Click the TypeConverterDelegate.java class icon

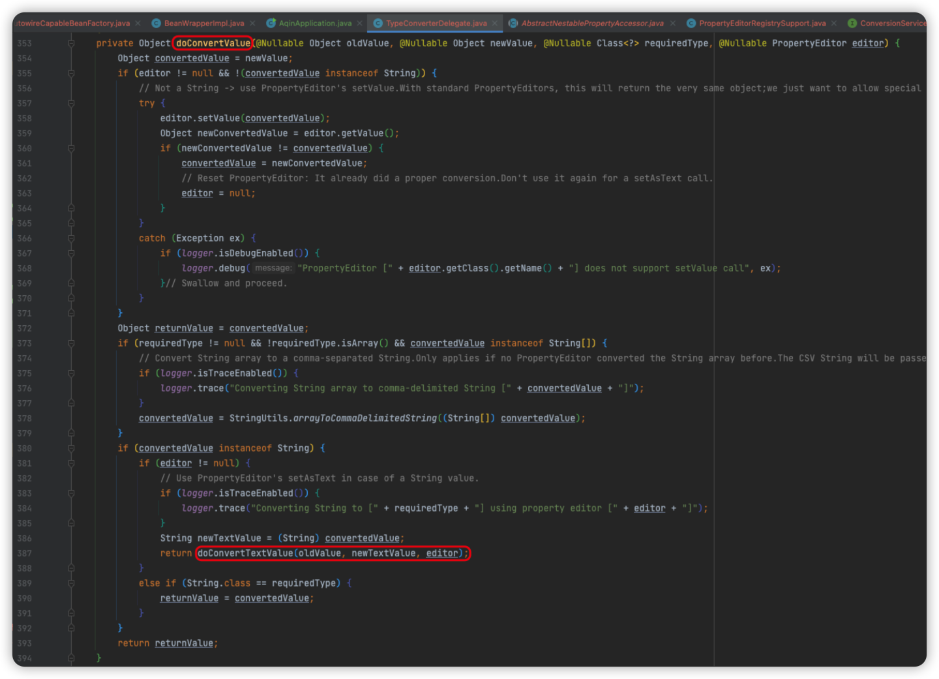point(378,23)
